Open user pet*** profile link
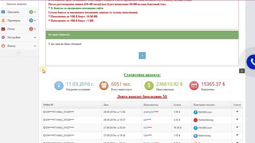Screen dimensions: 255x143 click(147, 120)
